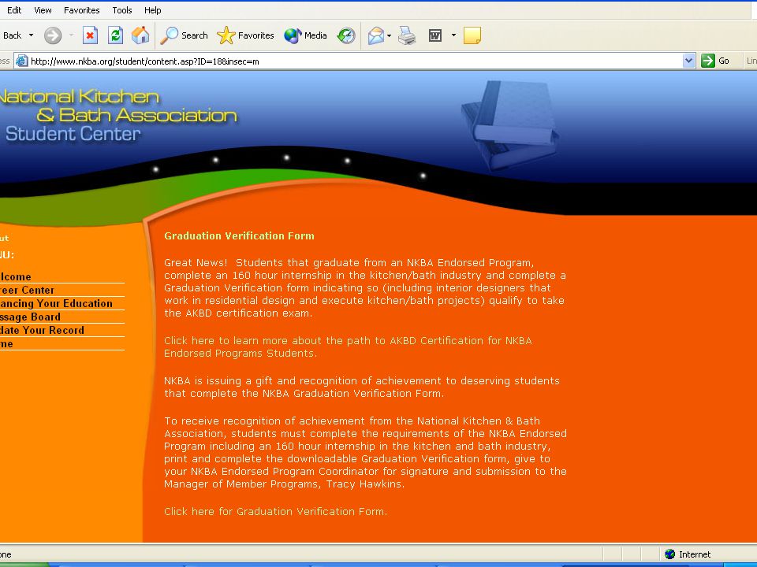The width and height of the screenshot is (757, 567).
Task: Expand the Forward history dropdown arrow
Action: 71,35
